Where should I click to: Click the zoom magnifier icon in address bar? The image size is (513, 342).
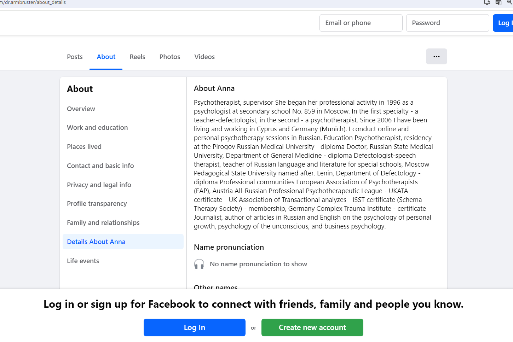(510, 2)
